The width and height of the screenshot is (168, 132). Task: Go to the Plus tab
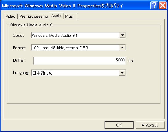pos(70,16)
